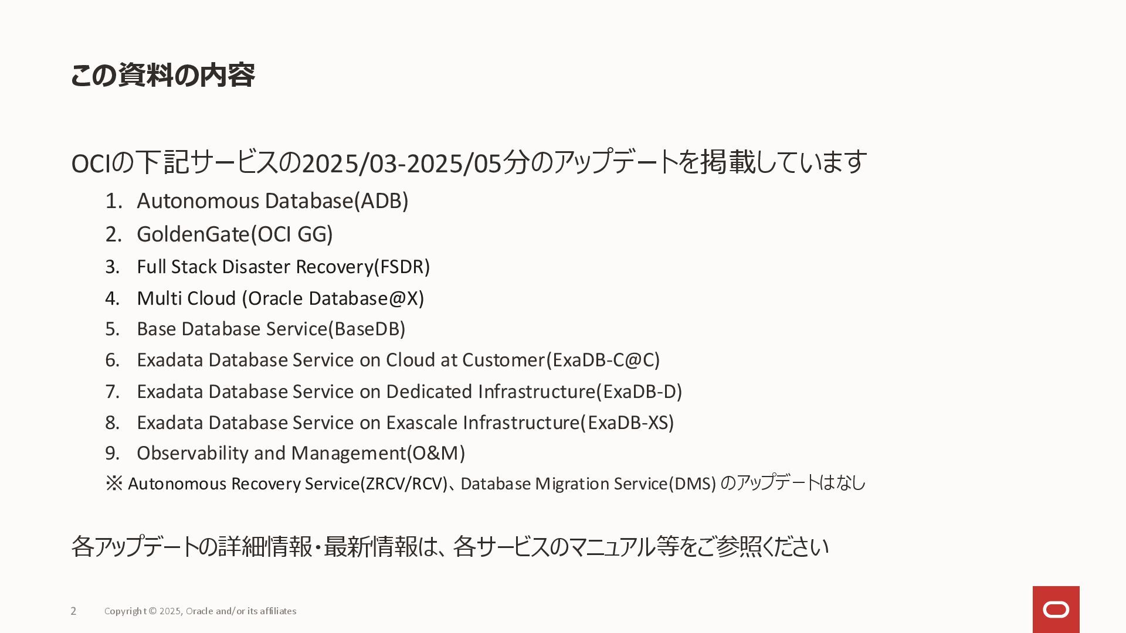
Task: Click the red Oracle logo icon
Action: (1056, 610)
